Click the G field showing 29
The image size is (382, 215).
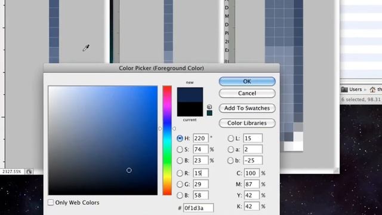[201, 184]
